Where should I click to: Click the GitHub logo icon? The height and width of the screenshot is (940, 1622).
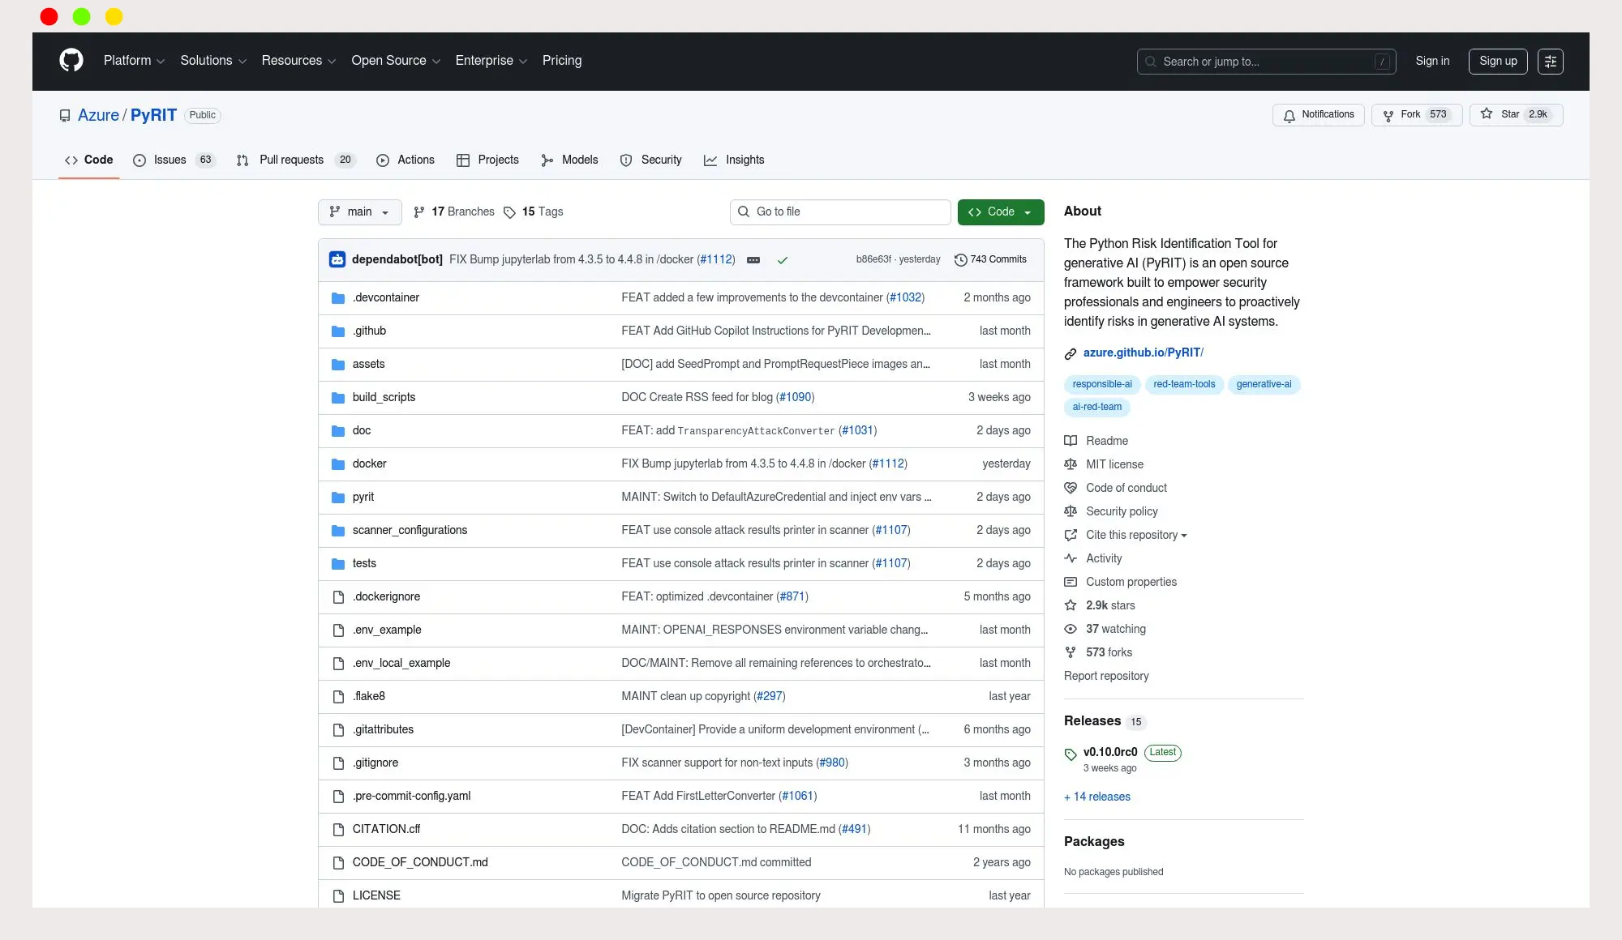pos(71,61)
